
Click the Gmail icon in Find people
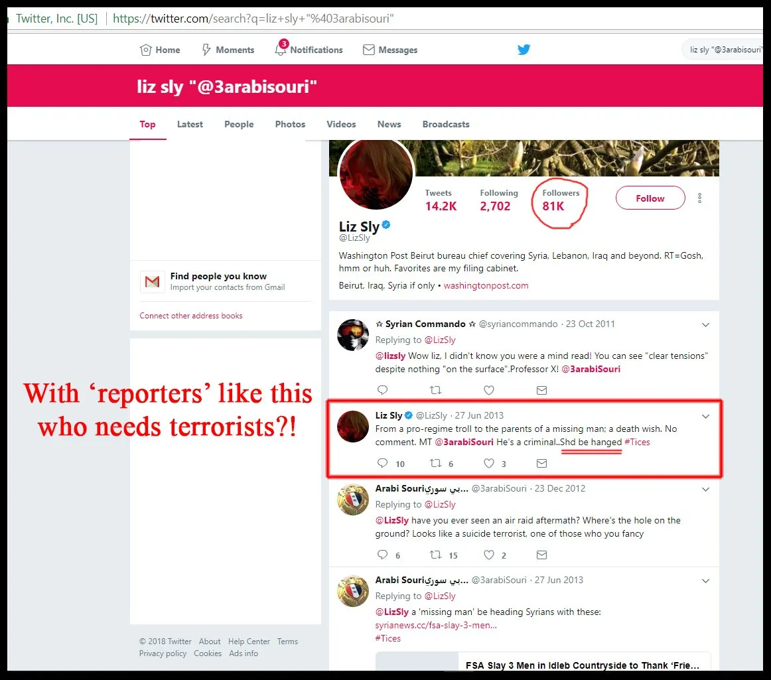153,282
